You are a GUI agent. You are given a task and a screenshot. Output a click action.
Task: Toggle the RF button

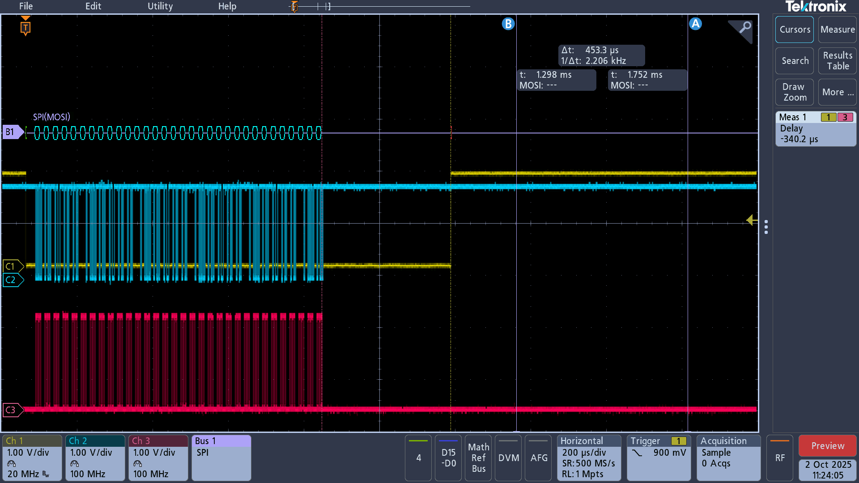(x=780, y=458)
